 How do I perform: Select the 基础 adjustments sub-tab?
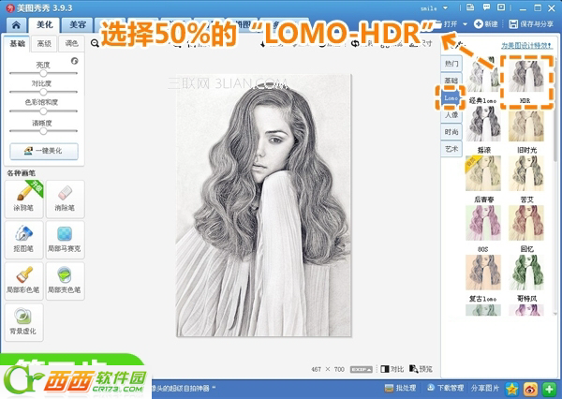point(17,44)
